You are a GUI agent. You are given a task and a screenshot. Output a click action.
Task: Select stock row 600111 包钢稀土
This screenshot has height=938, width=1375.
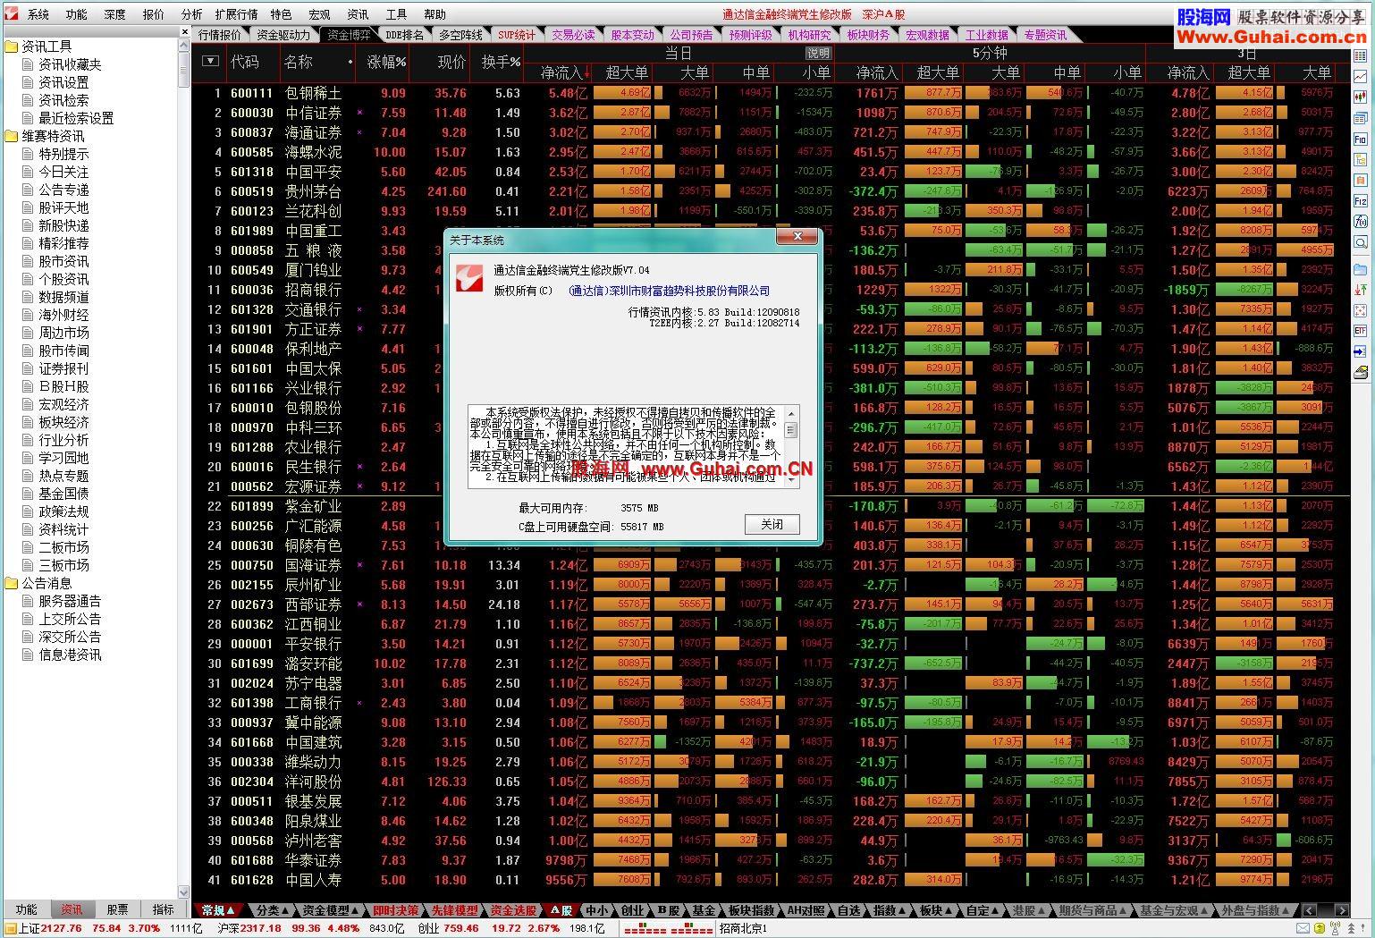coord(771,93)
